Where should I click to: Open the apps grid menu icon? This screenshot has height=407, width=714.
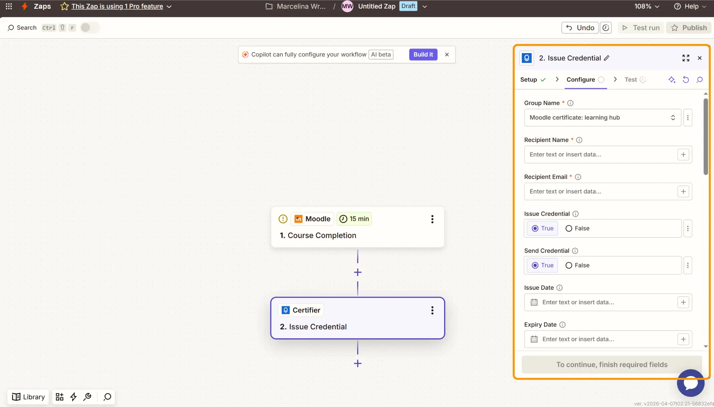point(9,6)
